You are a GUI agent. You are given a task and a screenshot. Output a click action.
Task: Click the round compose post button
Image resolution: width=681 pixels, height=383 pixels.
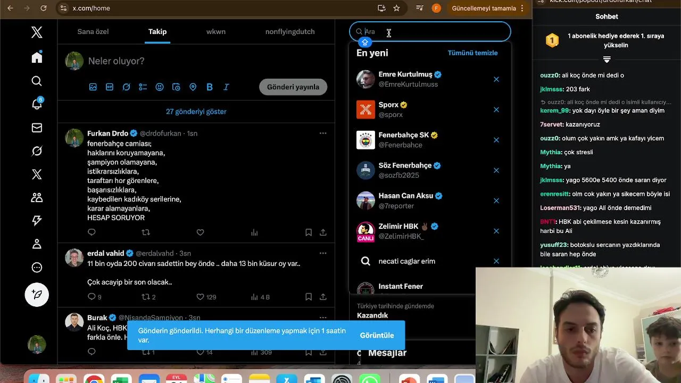pos(37,294)
